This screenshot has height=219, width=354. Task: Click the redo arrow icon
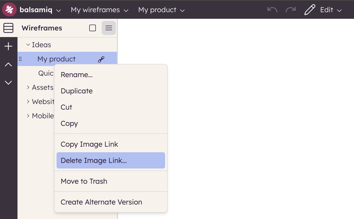(x=291, y=10)
